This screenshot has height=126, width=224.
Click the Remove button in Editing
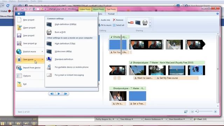[118, 20]
